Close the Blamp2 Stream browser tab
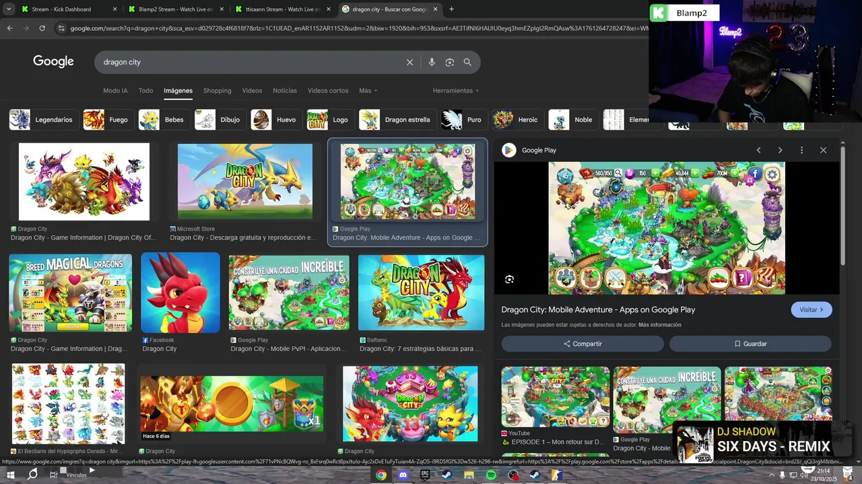This screenshot has width=862, height=484. click(x=222, y=9)
